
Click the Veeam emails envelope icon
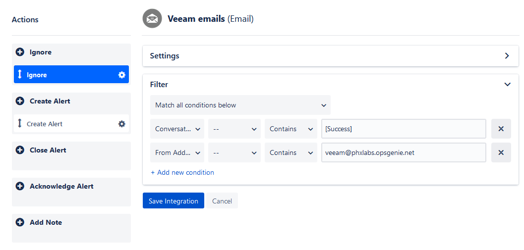coord(152,19)
